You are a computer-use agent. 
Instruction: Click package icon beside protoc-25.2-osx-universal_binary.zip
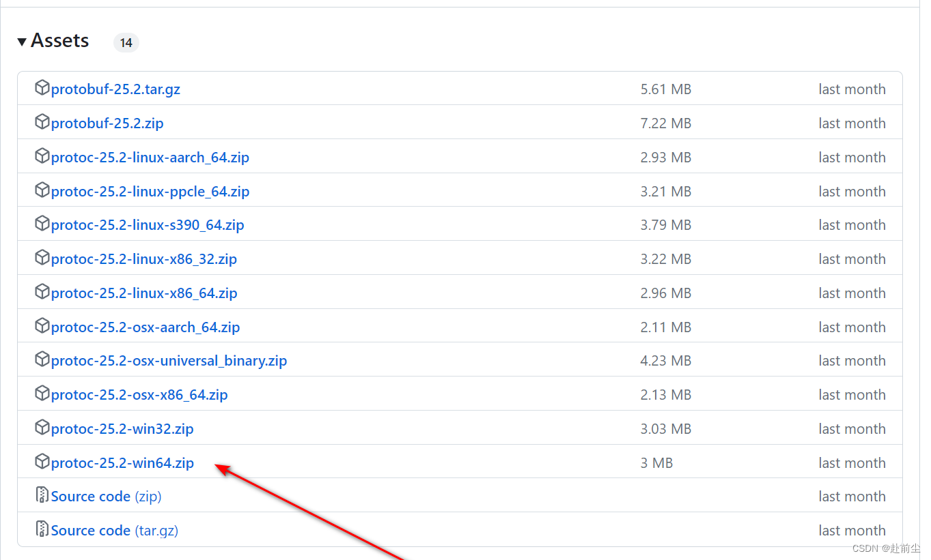pos(42,359)
